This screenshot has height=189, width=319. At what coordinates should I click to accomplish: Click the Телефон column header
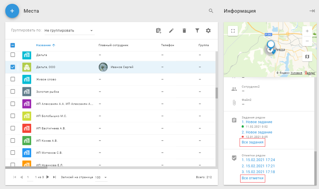[167, 45]
